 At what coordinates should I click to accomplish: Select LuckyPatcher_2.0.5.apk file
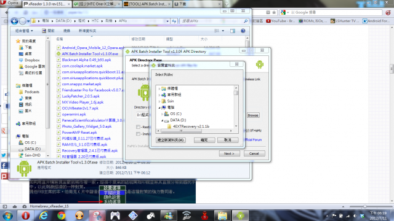[81, 96]
